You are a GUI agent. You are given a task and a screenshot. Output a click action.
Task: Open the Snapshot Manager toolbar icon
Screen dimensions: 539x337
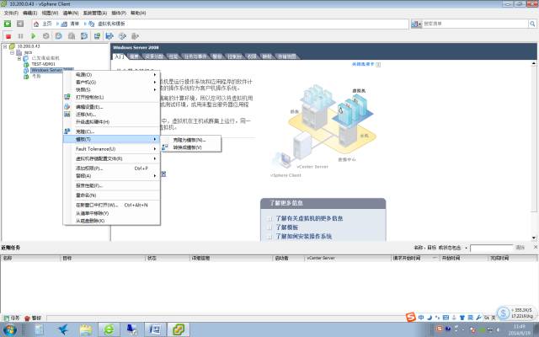[84, 35]
